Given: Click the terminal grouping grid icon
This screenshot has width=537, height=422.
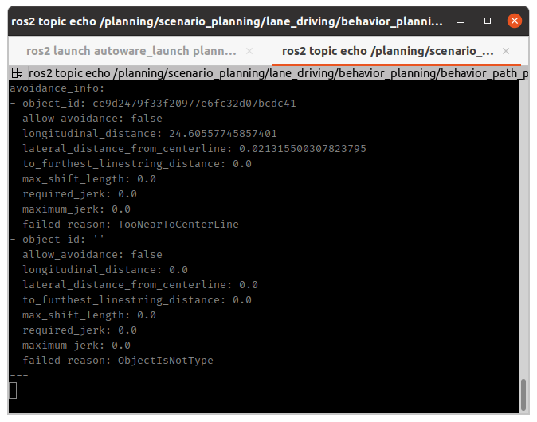Looking at the screenshot, I should [15, 73].
